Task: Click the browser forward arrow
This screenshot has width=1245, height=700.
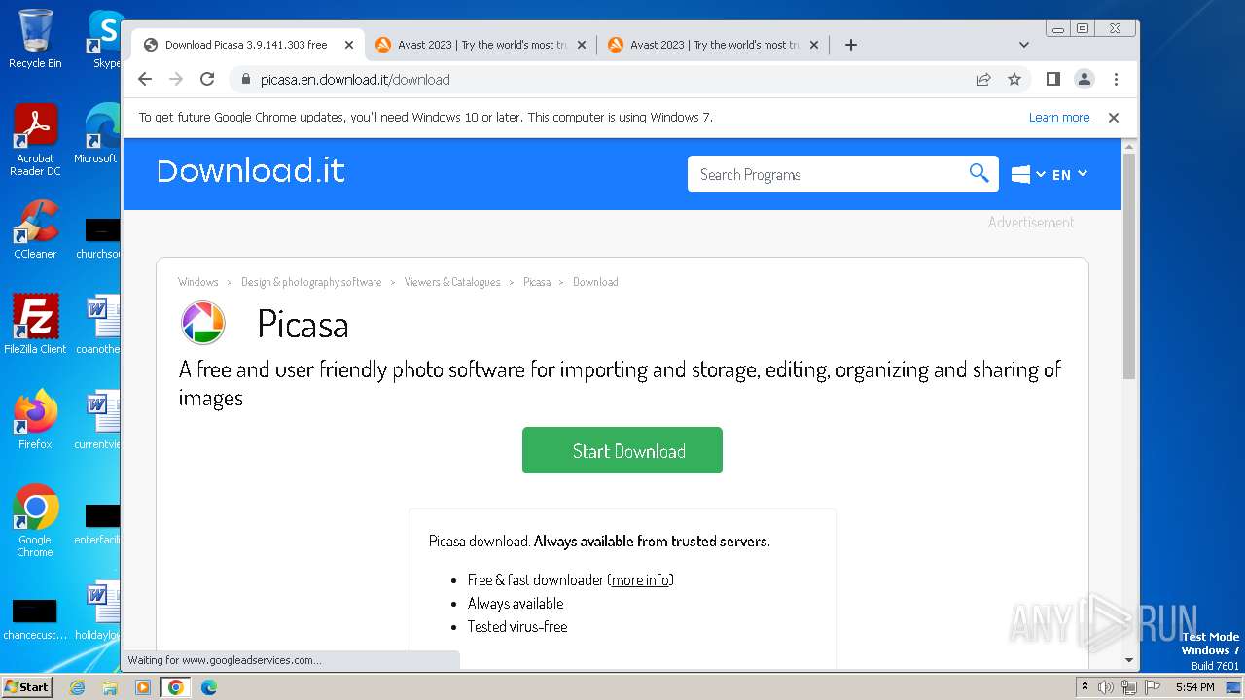Action: 176,79
